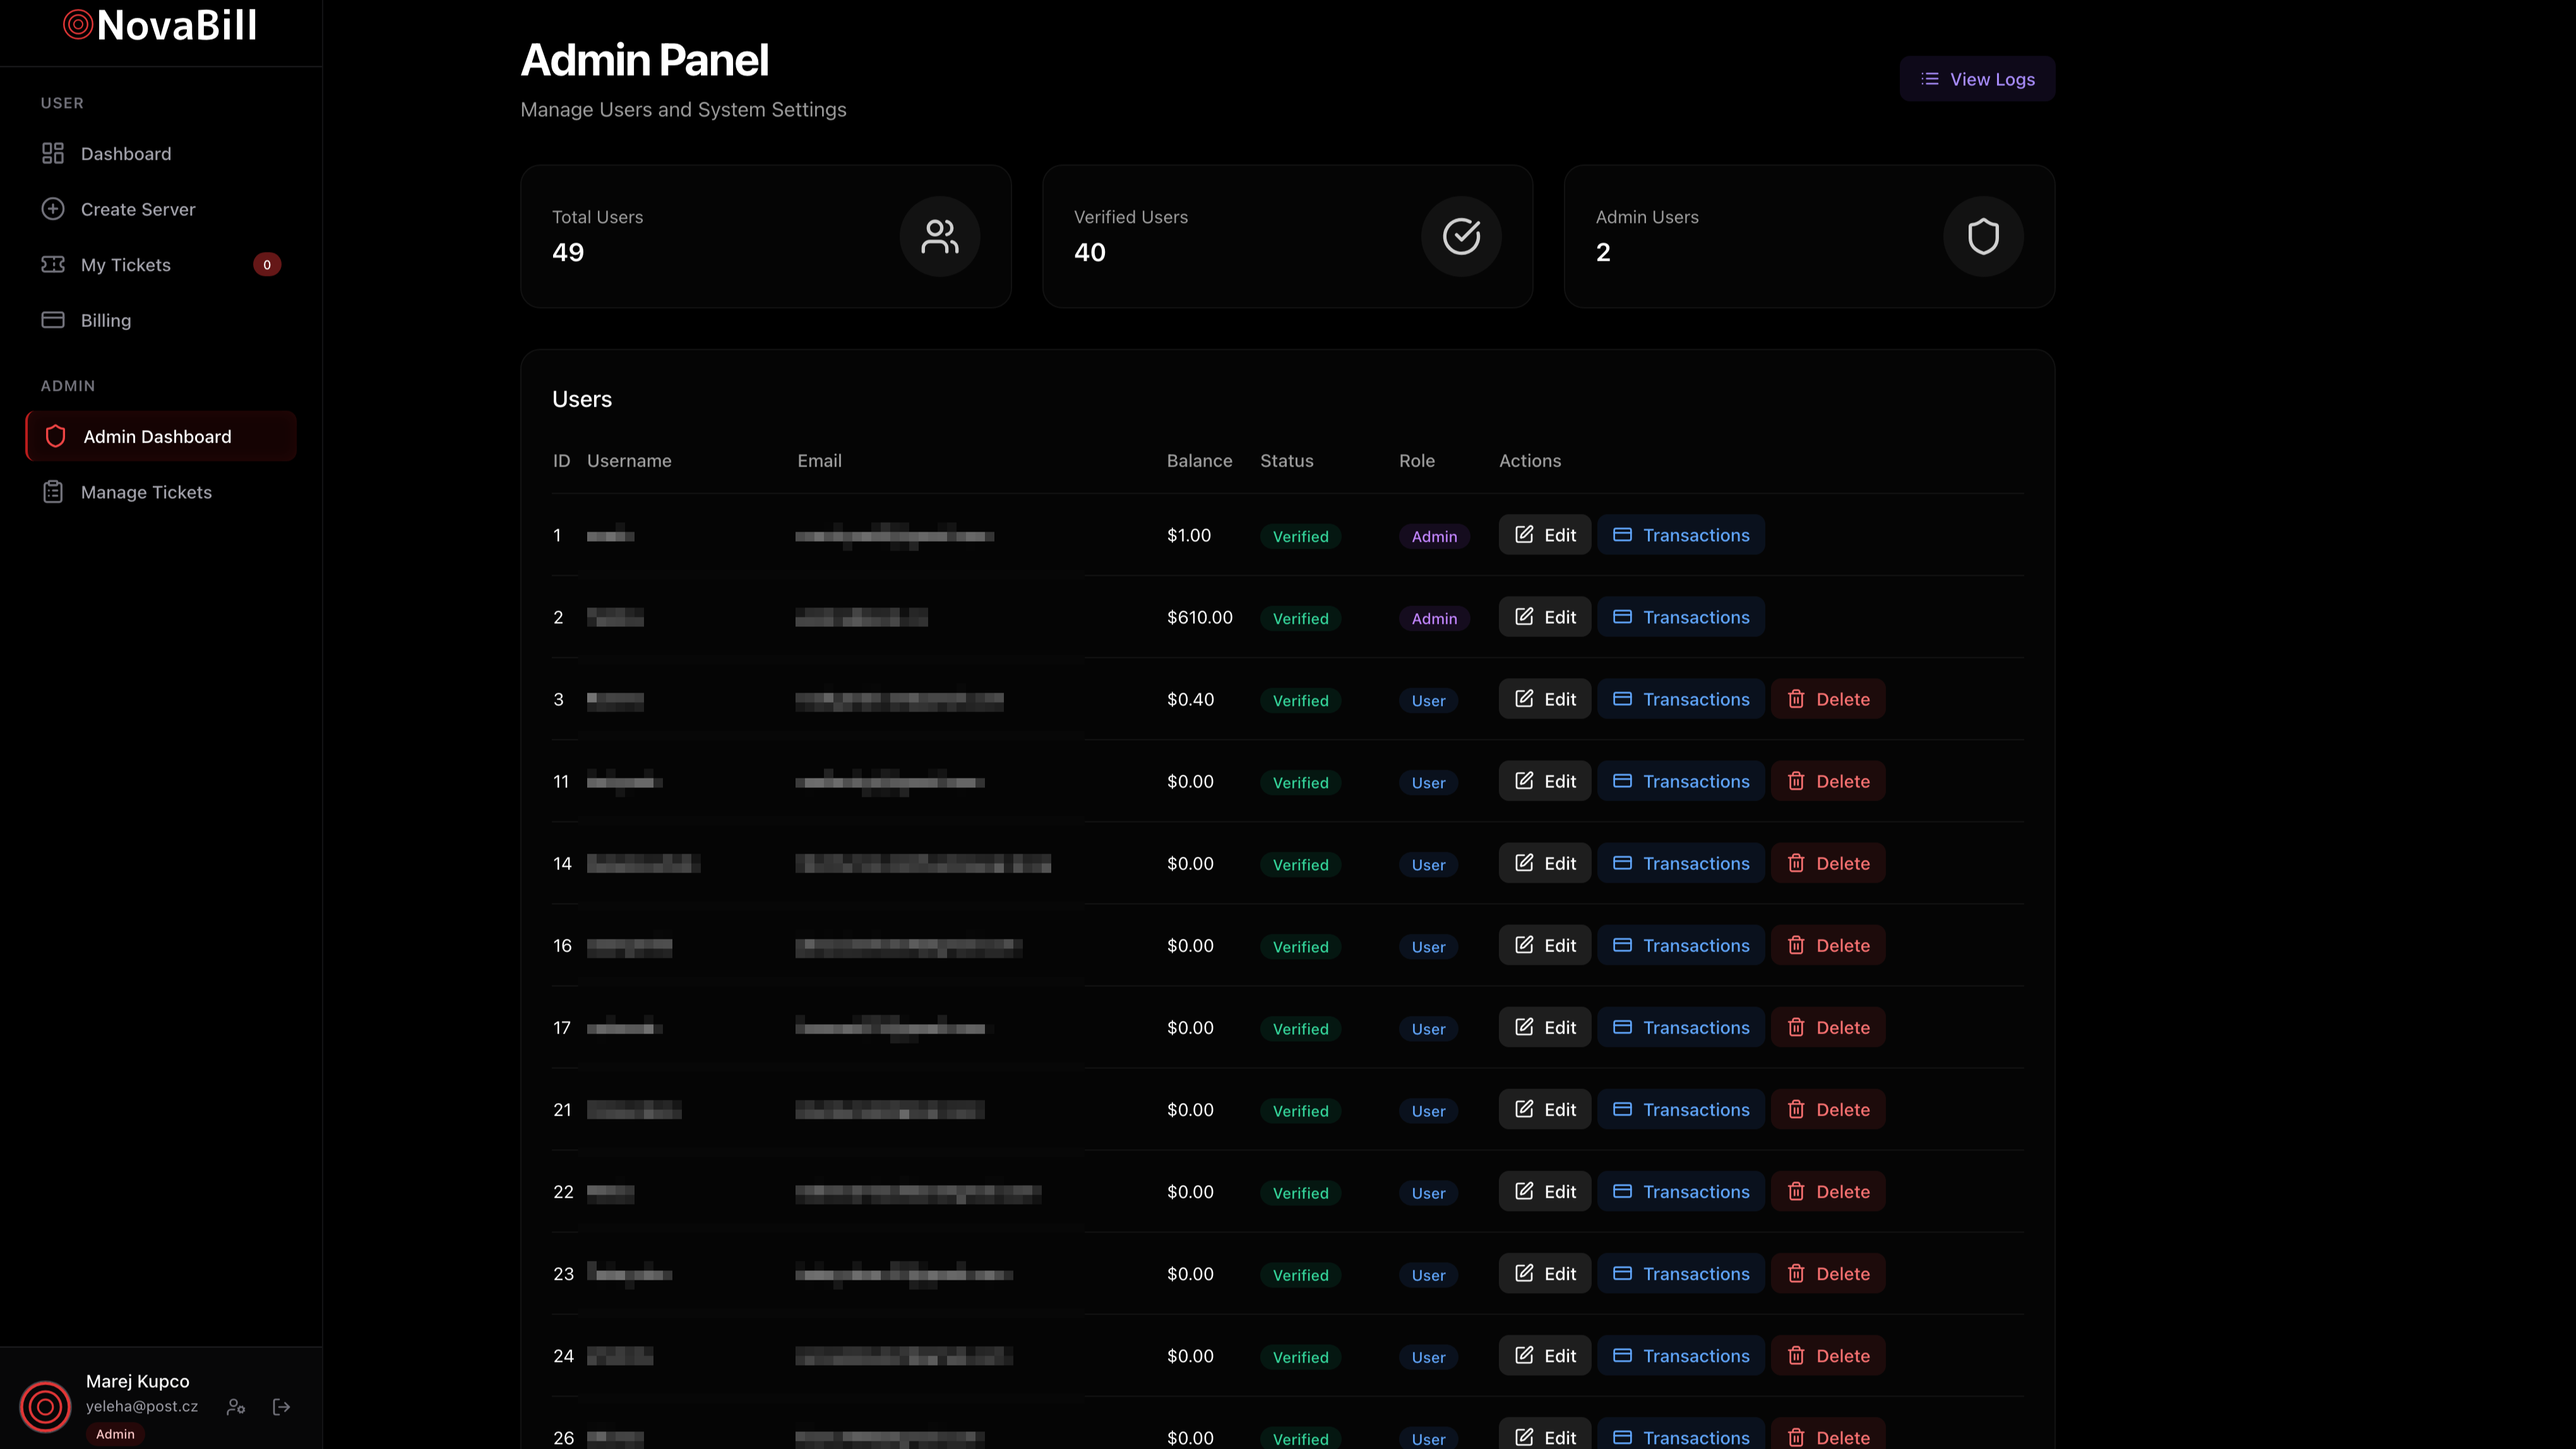This screenshot has height=1449, width=2576.
Task: Click the NovaBill logo
Action: [x=160, y=26]
